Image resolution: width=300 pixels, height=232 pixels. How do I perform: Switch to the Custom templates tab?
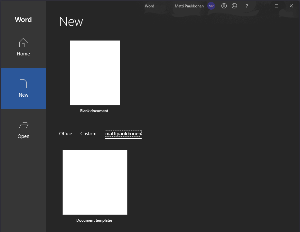click(x=89, y=134)
